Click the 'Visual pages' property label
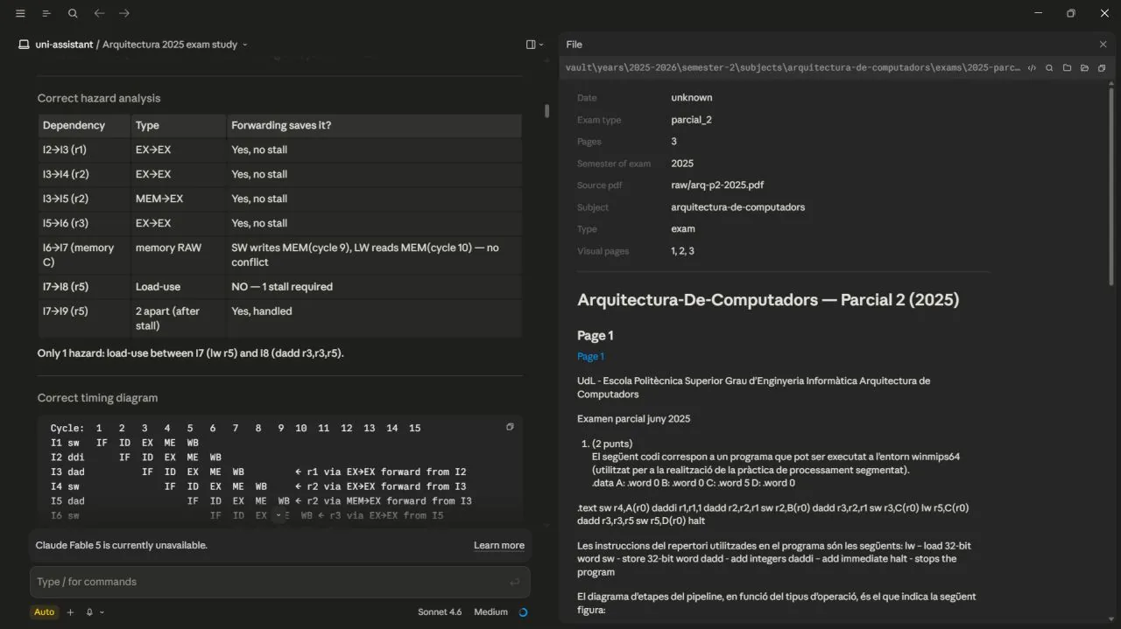 click(x=603, y=251)
